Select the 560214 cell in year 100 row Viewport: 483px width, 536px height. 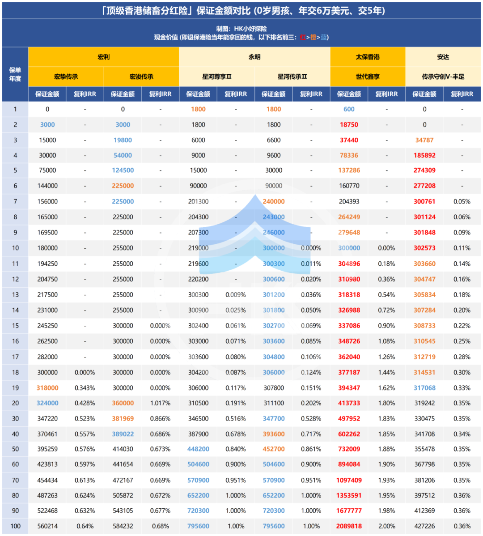(47, 526)
